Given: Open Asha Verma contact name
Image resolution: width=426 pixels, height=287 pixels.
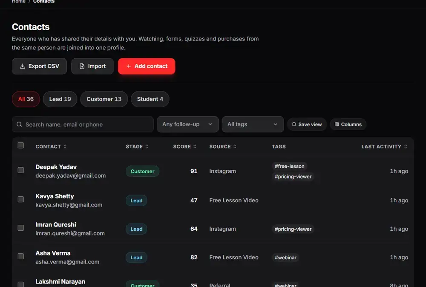Looking at the screenshot, I should (x=53, y=253).
